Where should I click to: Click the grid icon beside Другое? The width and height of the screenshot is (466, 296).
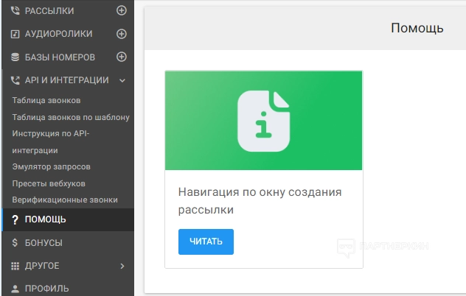(15, 266)
